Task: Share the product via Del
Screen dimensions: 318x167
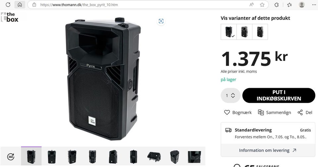Action: click(305, 112)
